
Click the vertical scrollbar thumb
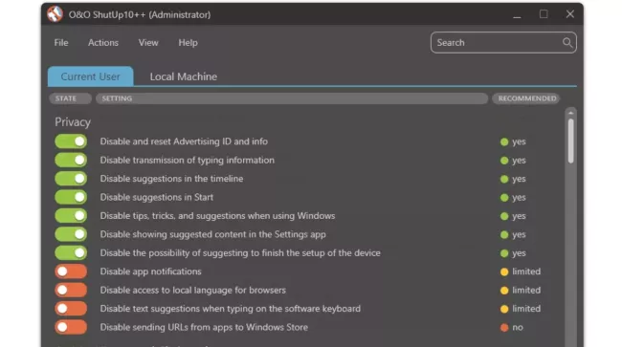click(571, 141)
